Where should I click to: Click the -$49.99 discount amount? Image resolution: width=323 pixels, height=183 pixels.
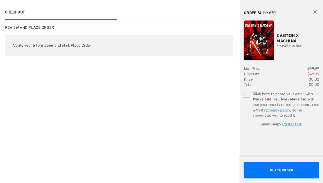click(312, 74)
